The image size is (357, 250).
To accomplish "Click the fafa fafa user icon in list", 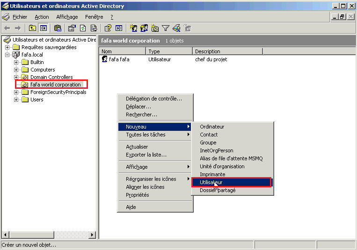I will (104, 59).
